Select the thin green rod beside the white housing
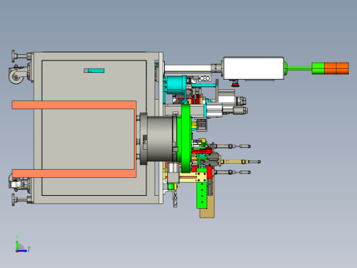 coord(299,68)
